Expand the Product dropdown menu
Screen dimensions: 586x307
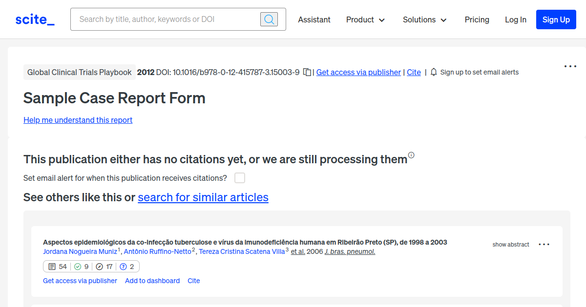coord(365,19)
